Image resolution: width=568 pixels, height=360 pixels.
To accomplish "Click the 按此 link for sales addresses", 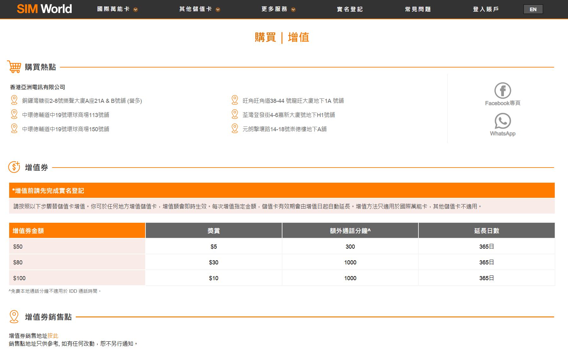I will tap(53, 336).
